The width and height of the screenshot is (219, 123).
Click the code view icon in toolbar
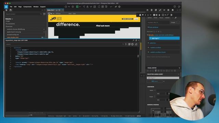tap(91, 7)
